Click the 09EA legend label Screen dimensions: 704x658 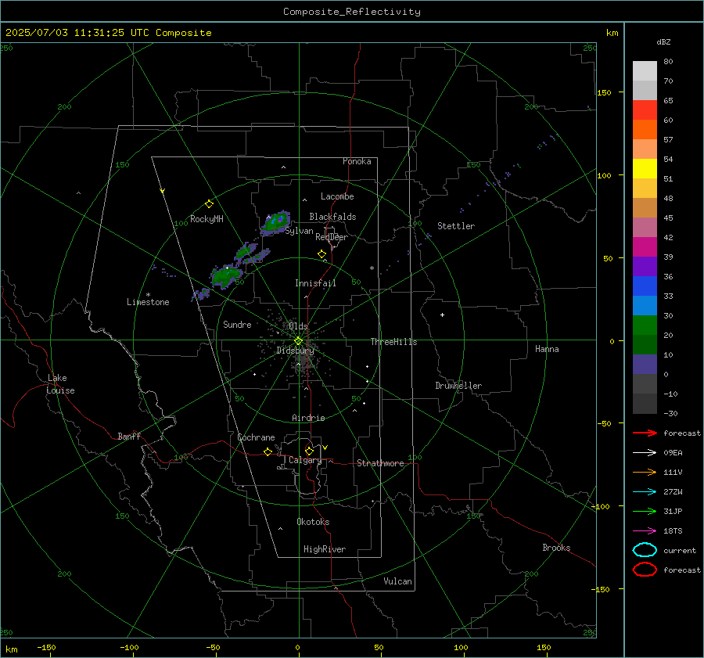673,453
